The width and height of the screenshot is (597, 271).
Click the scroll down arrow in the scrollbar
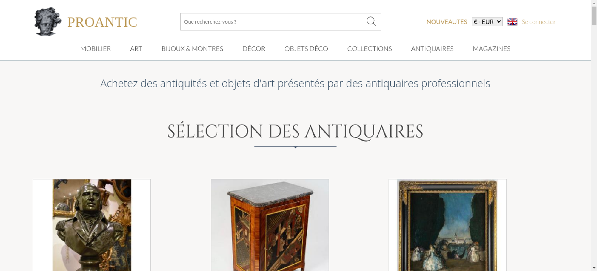click(594, 268)
